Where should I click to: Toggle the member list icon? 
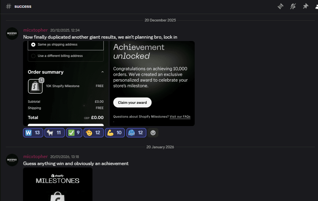[316, 7]
